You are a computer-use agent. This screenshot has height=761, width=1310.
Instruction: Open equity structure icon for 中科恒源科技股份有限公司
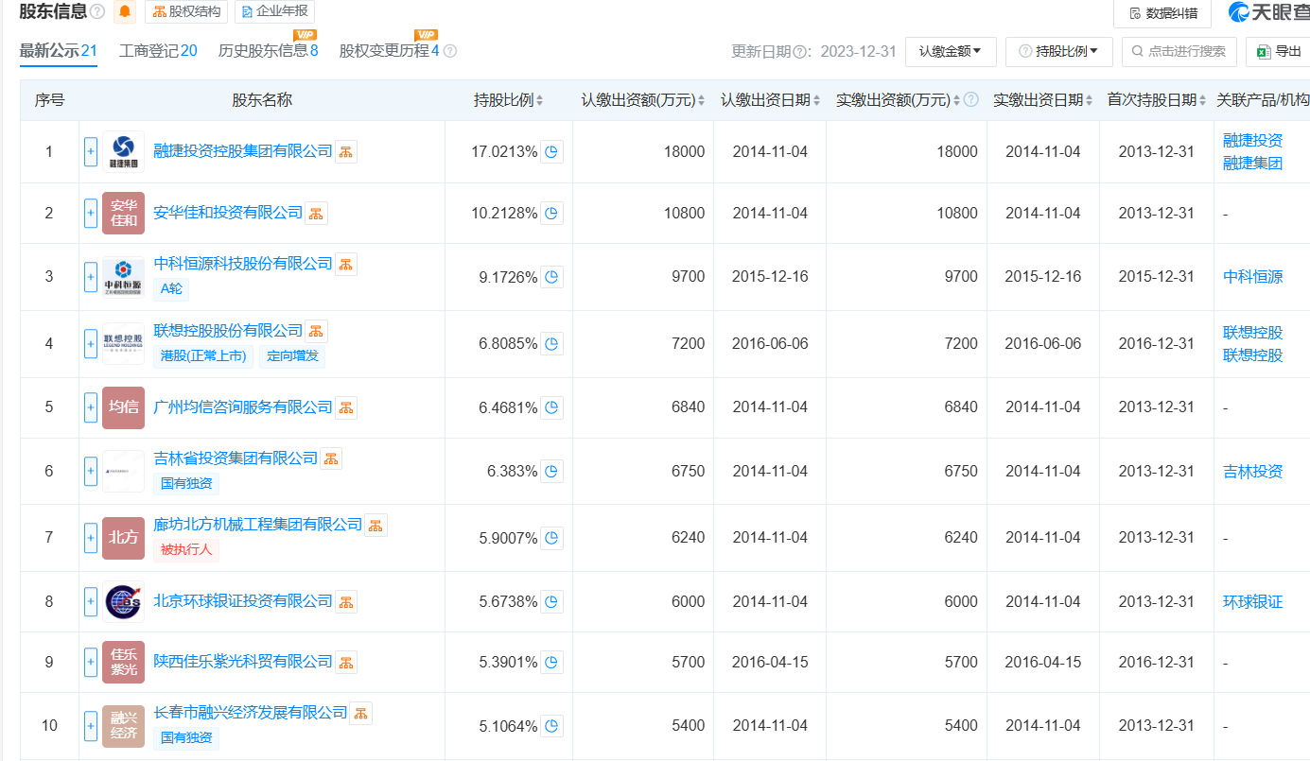coord(346,264)
